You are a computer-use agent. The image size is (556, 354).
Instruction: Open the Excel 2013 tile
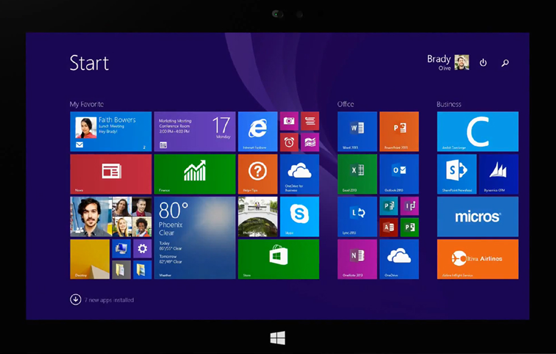coord(357,174)
